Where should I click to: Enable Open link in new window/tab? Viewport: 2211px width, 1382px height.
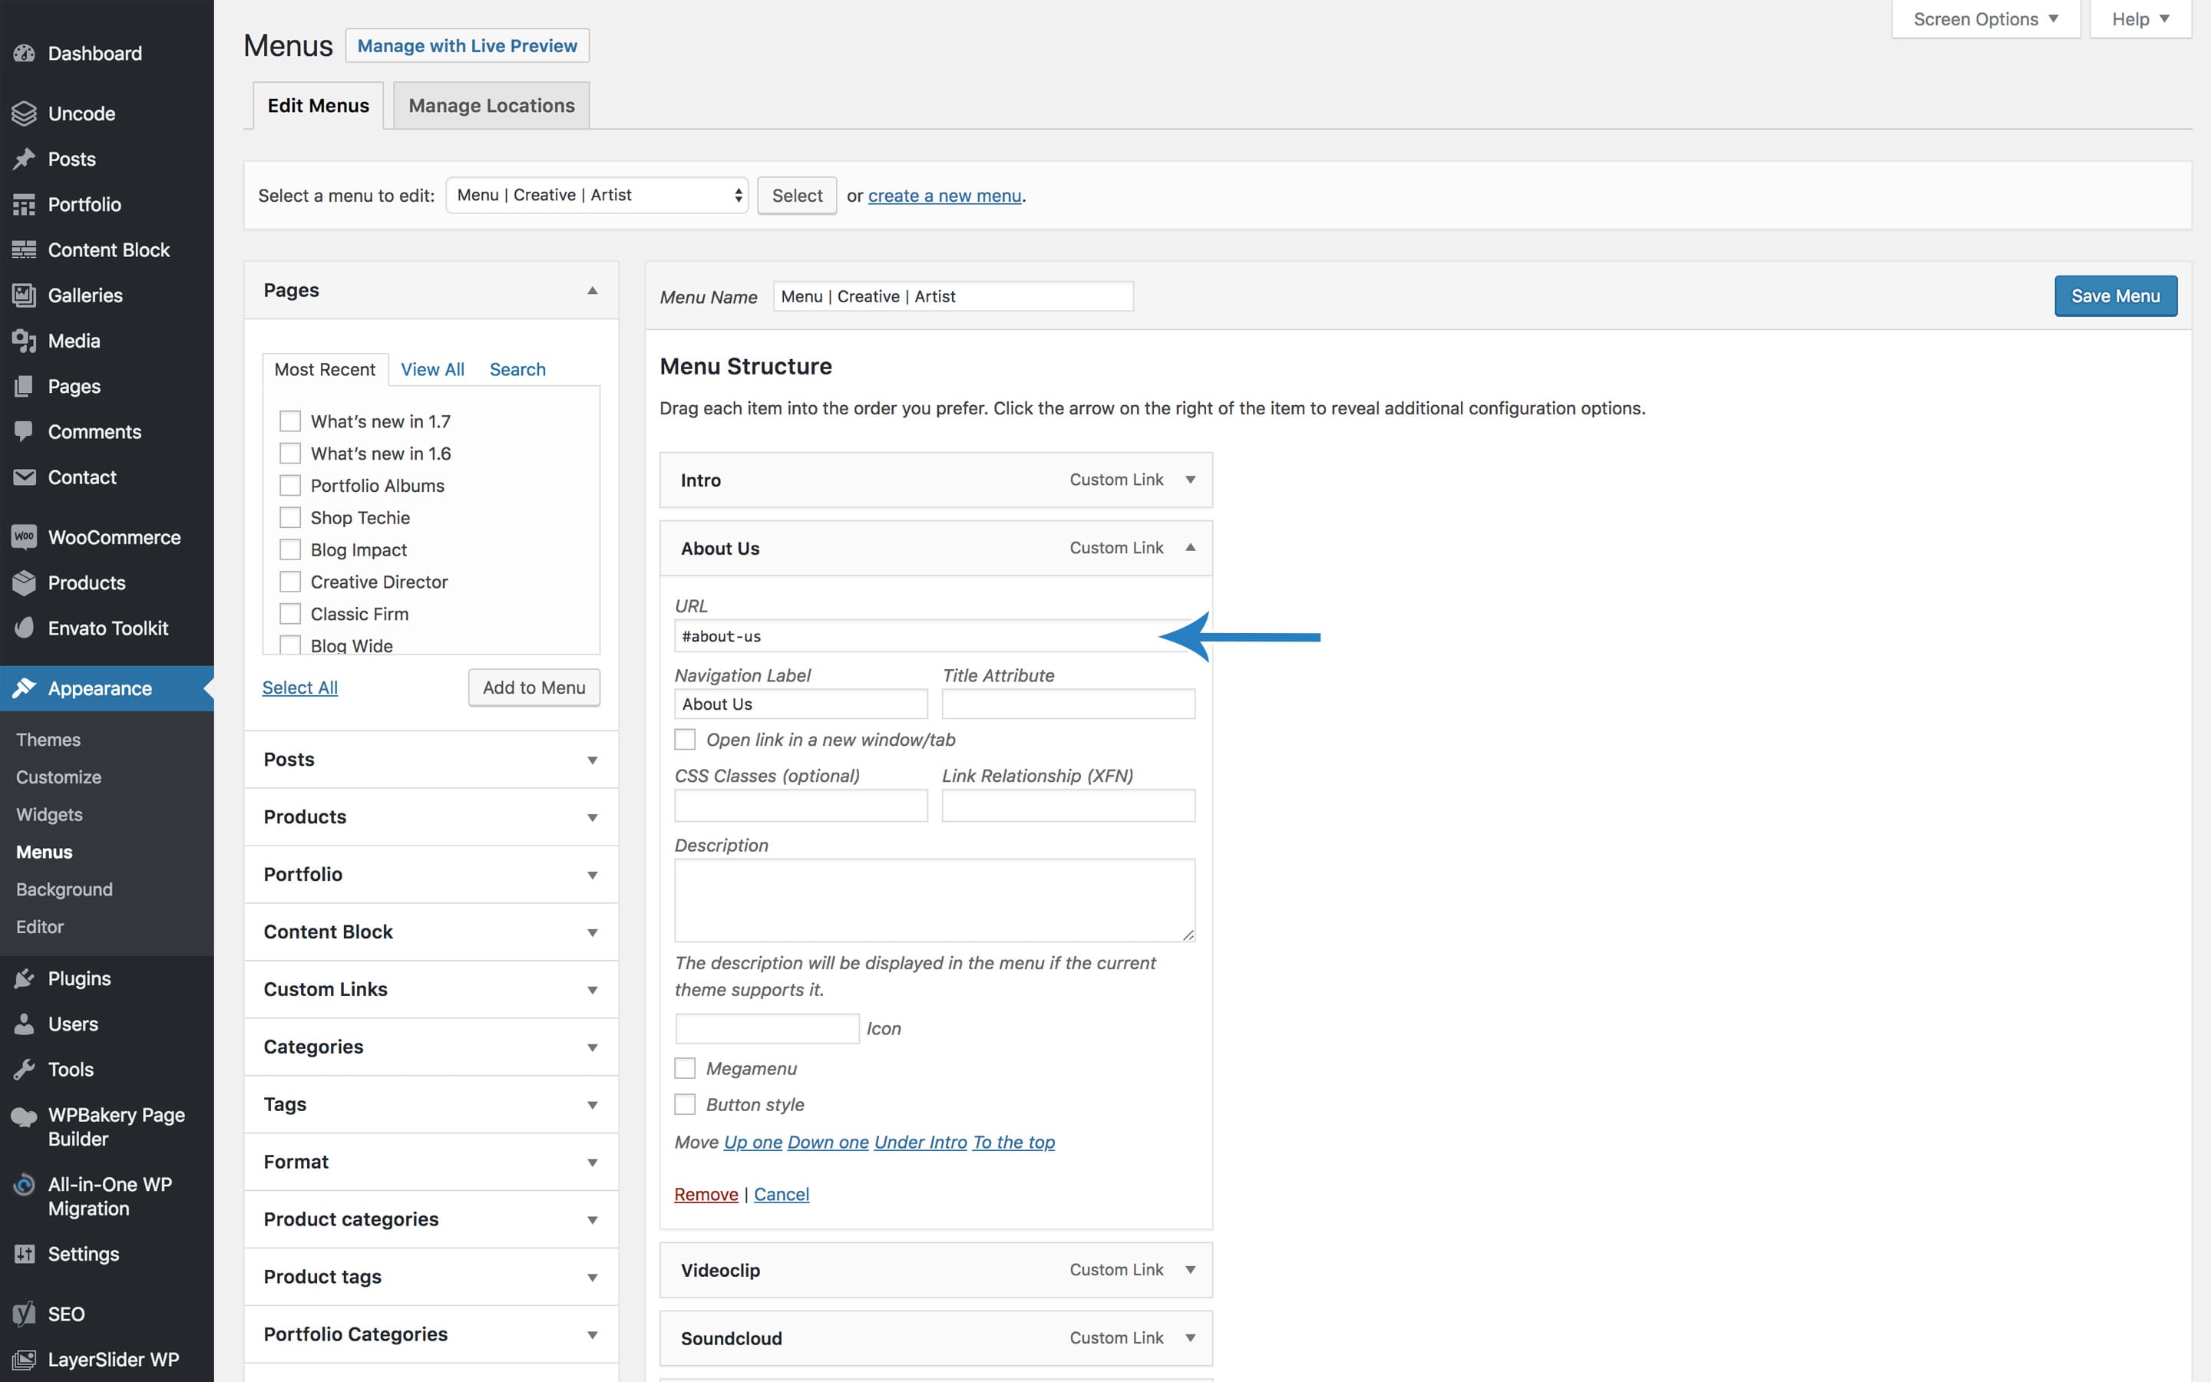click(x=685, y=740)
